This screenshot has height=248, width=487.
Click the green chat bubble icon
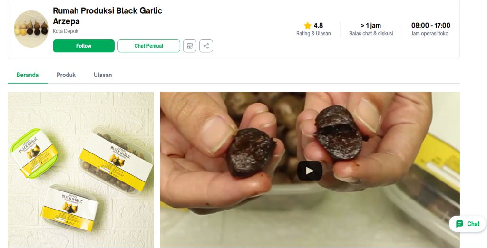tap(459, 224)
